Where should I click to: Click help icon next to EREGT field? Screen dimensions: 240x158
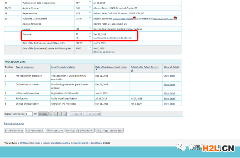90,43
